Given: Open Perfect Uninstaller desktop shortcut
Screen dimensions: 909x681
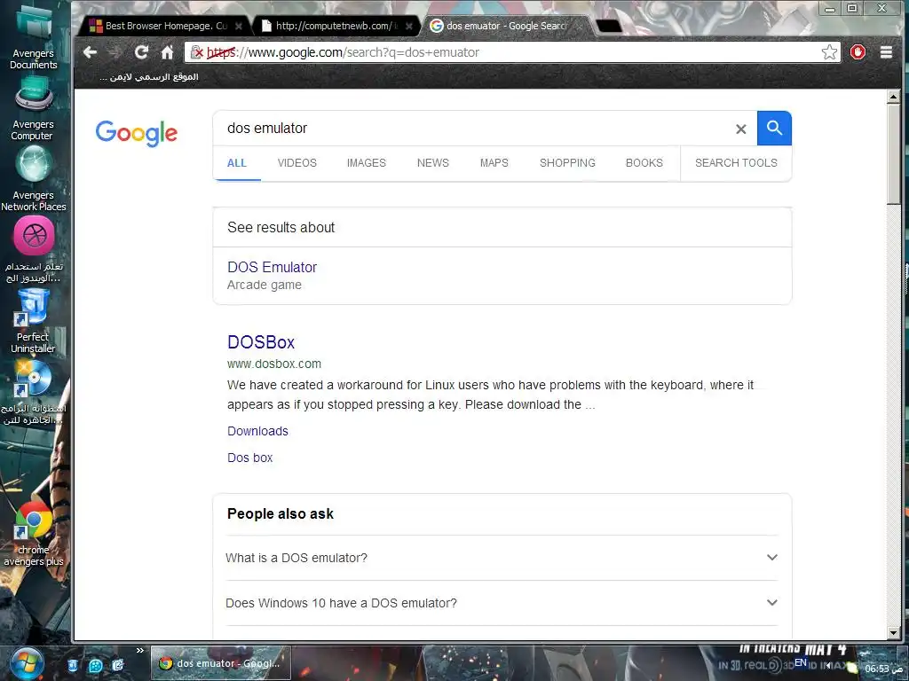Looking at the screenshot, I should (x=33, y=321).
